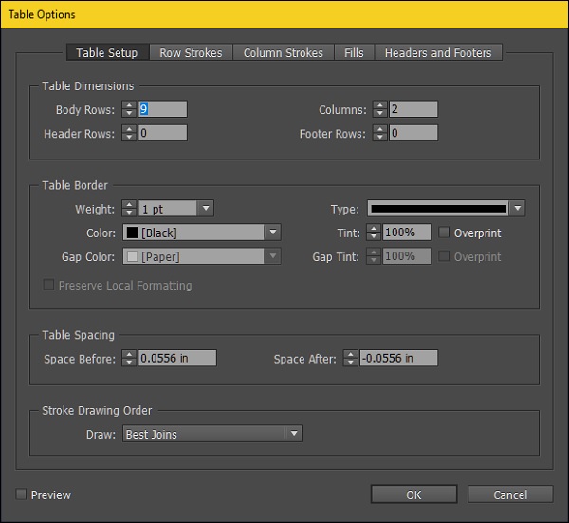Open the border Type stroke dropdown
569x523 pixels.
coord(517,209)
